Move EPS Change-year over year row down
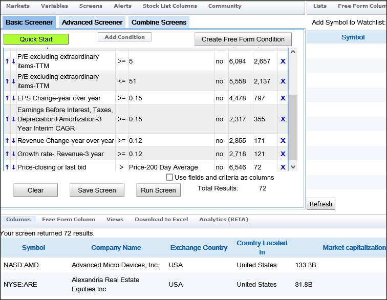This screenshot has height=300, width=387. point(13,98)
